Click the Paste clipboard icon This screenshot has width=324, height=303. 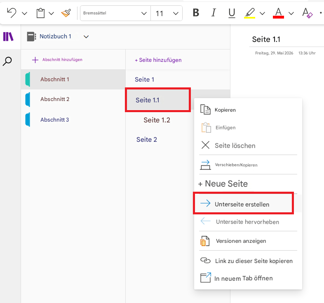[x=40, y=13]
